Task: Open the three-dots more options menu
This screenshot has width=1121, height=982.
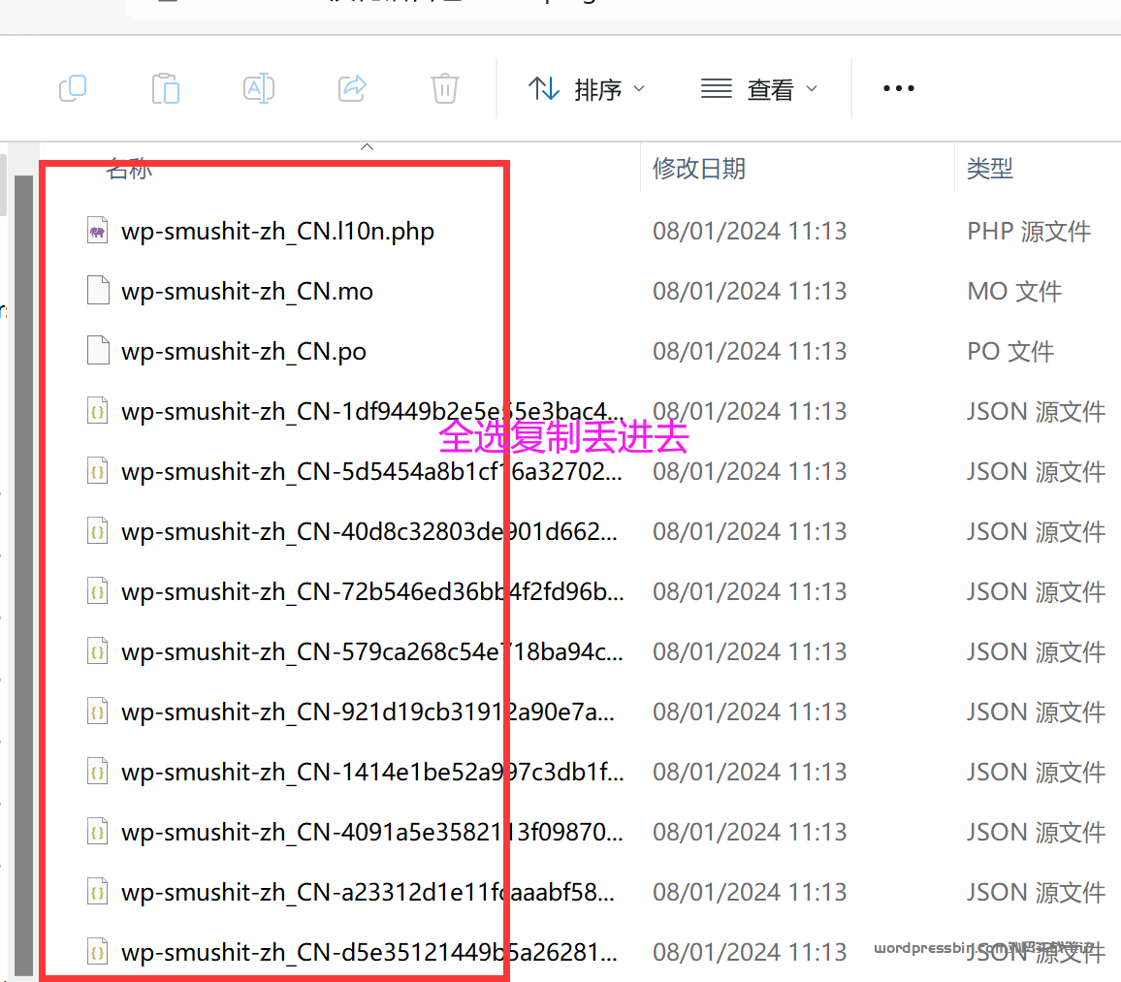Action: click(x=898, y=89)
